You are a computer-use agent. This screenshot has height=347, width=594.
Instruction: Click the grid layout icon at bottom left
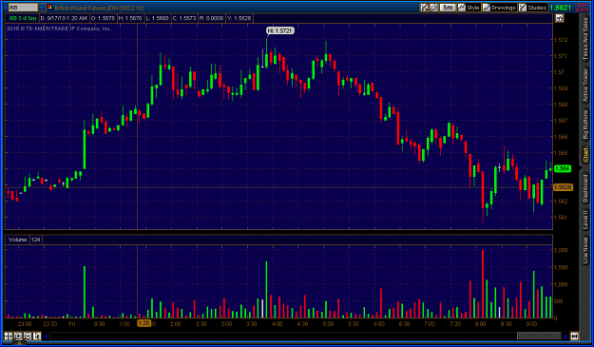(x=9, y=336)
